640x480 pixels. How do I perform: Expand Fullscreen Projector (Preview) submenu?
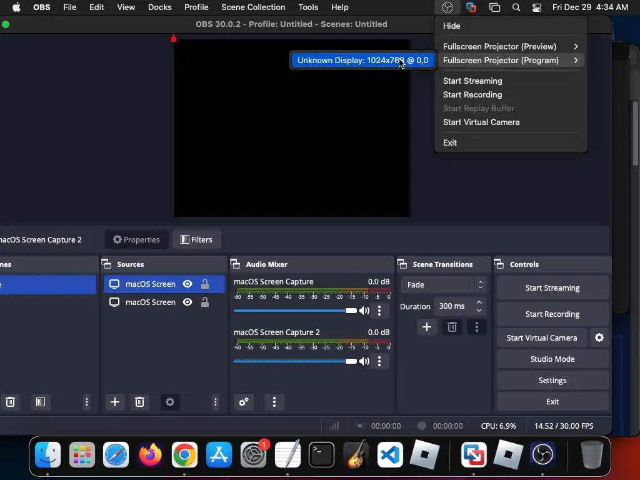510,46
